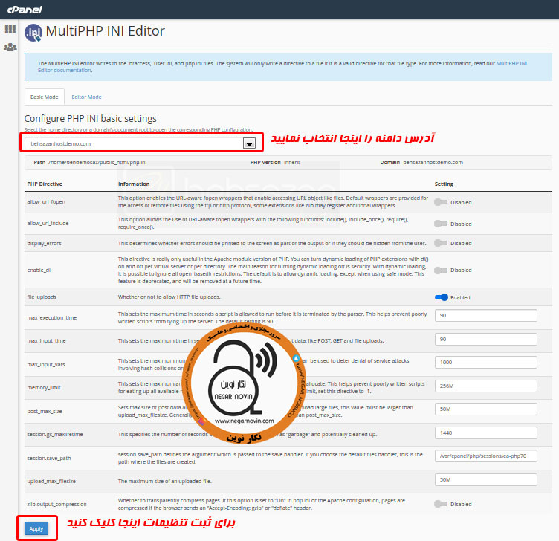Click the Setting column header
The image size is (559, 541).
coord(444,184)
